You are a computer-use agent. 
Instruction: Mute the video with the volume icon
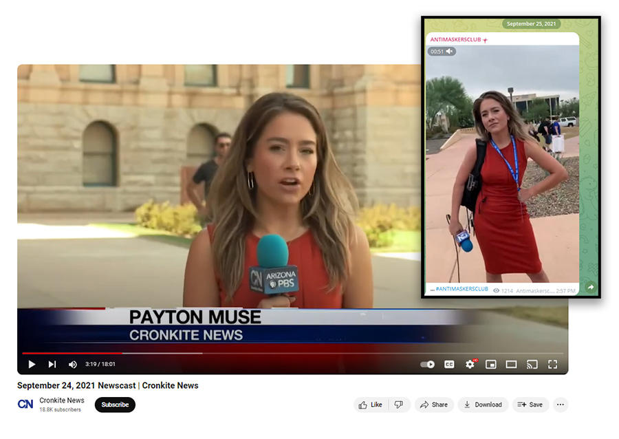(72, 365)
